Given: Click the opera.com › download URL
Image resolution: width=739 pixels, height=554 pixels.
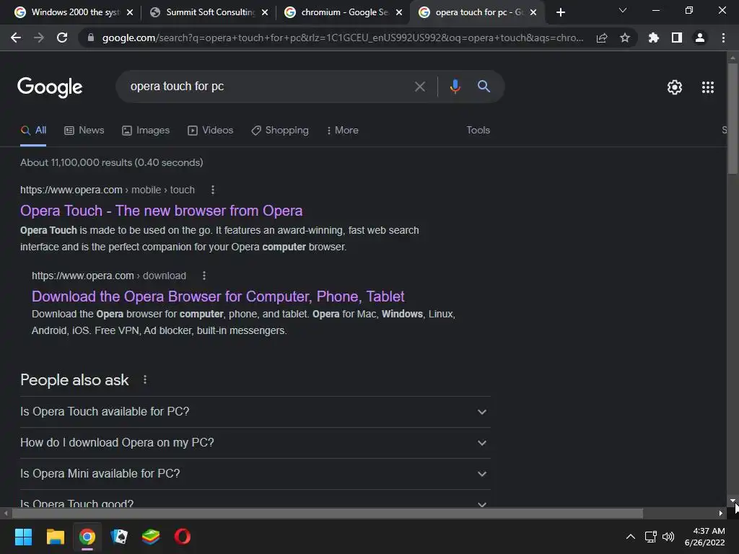Looking at the screenshot, I should pos(109,276).
